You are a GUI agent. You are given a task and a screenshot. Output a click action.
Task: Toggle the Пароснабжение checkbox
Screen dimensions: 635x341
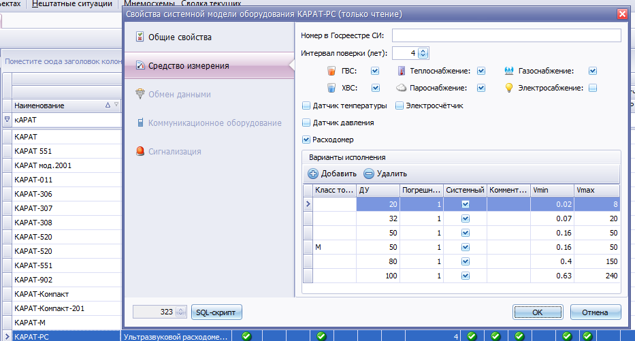[481, 88]
